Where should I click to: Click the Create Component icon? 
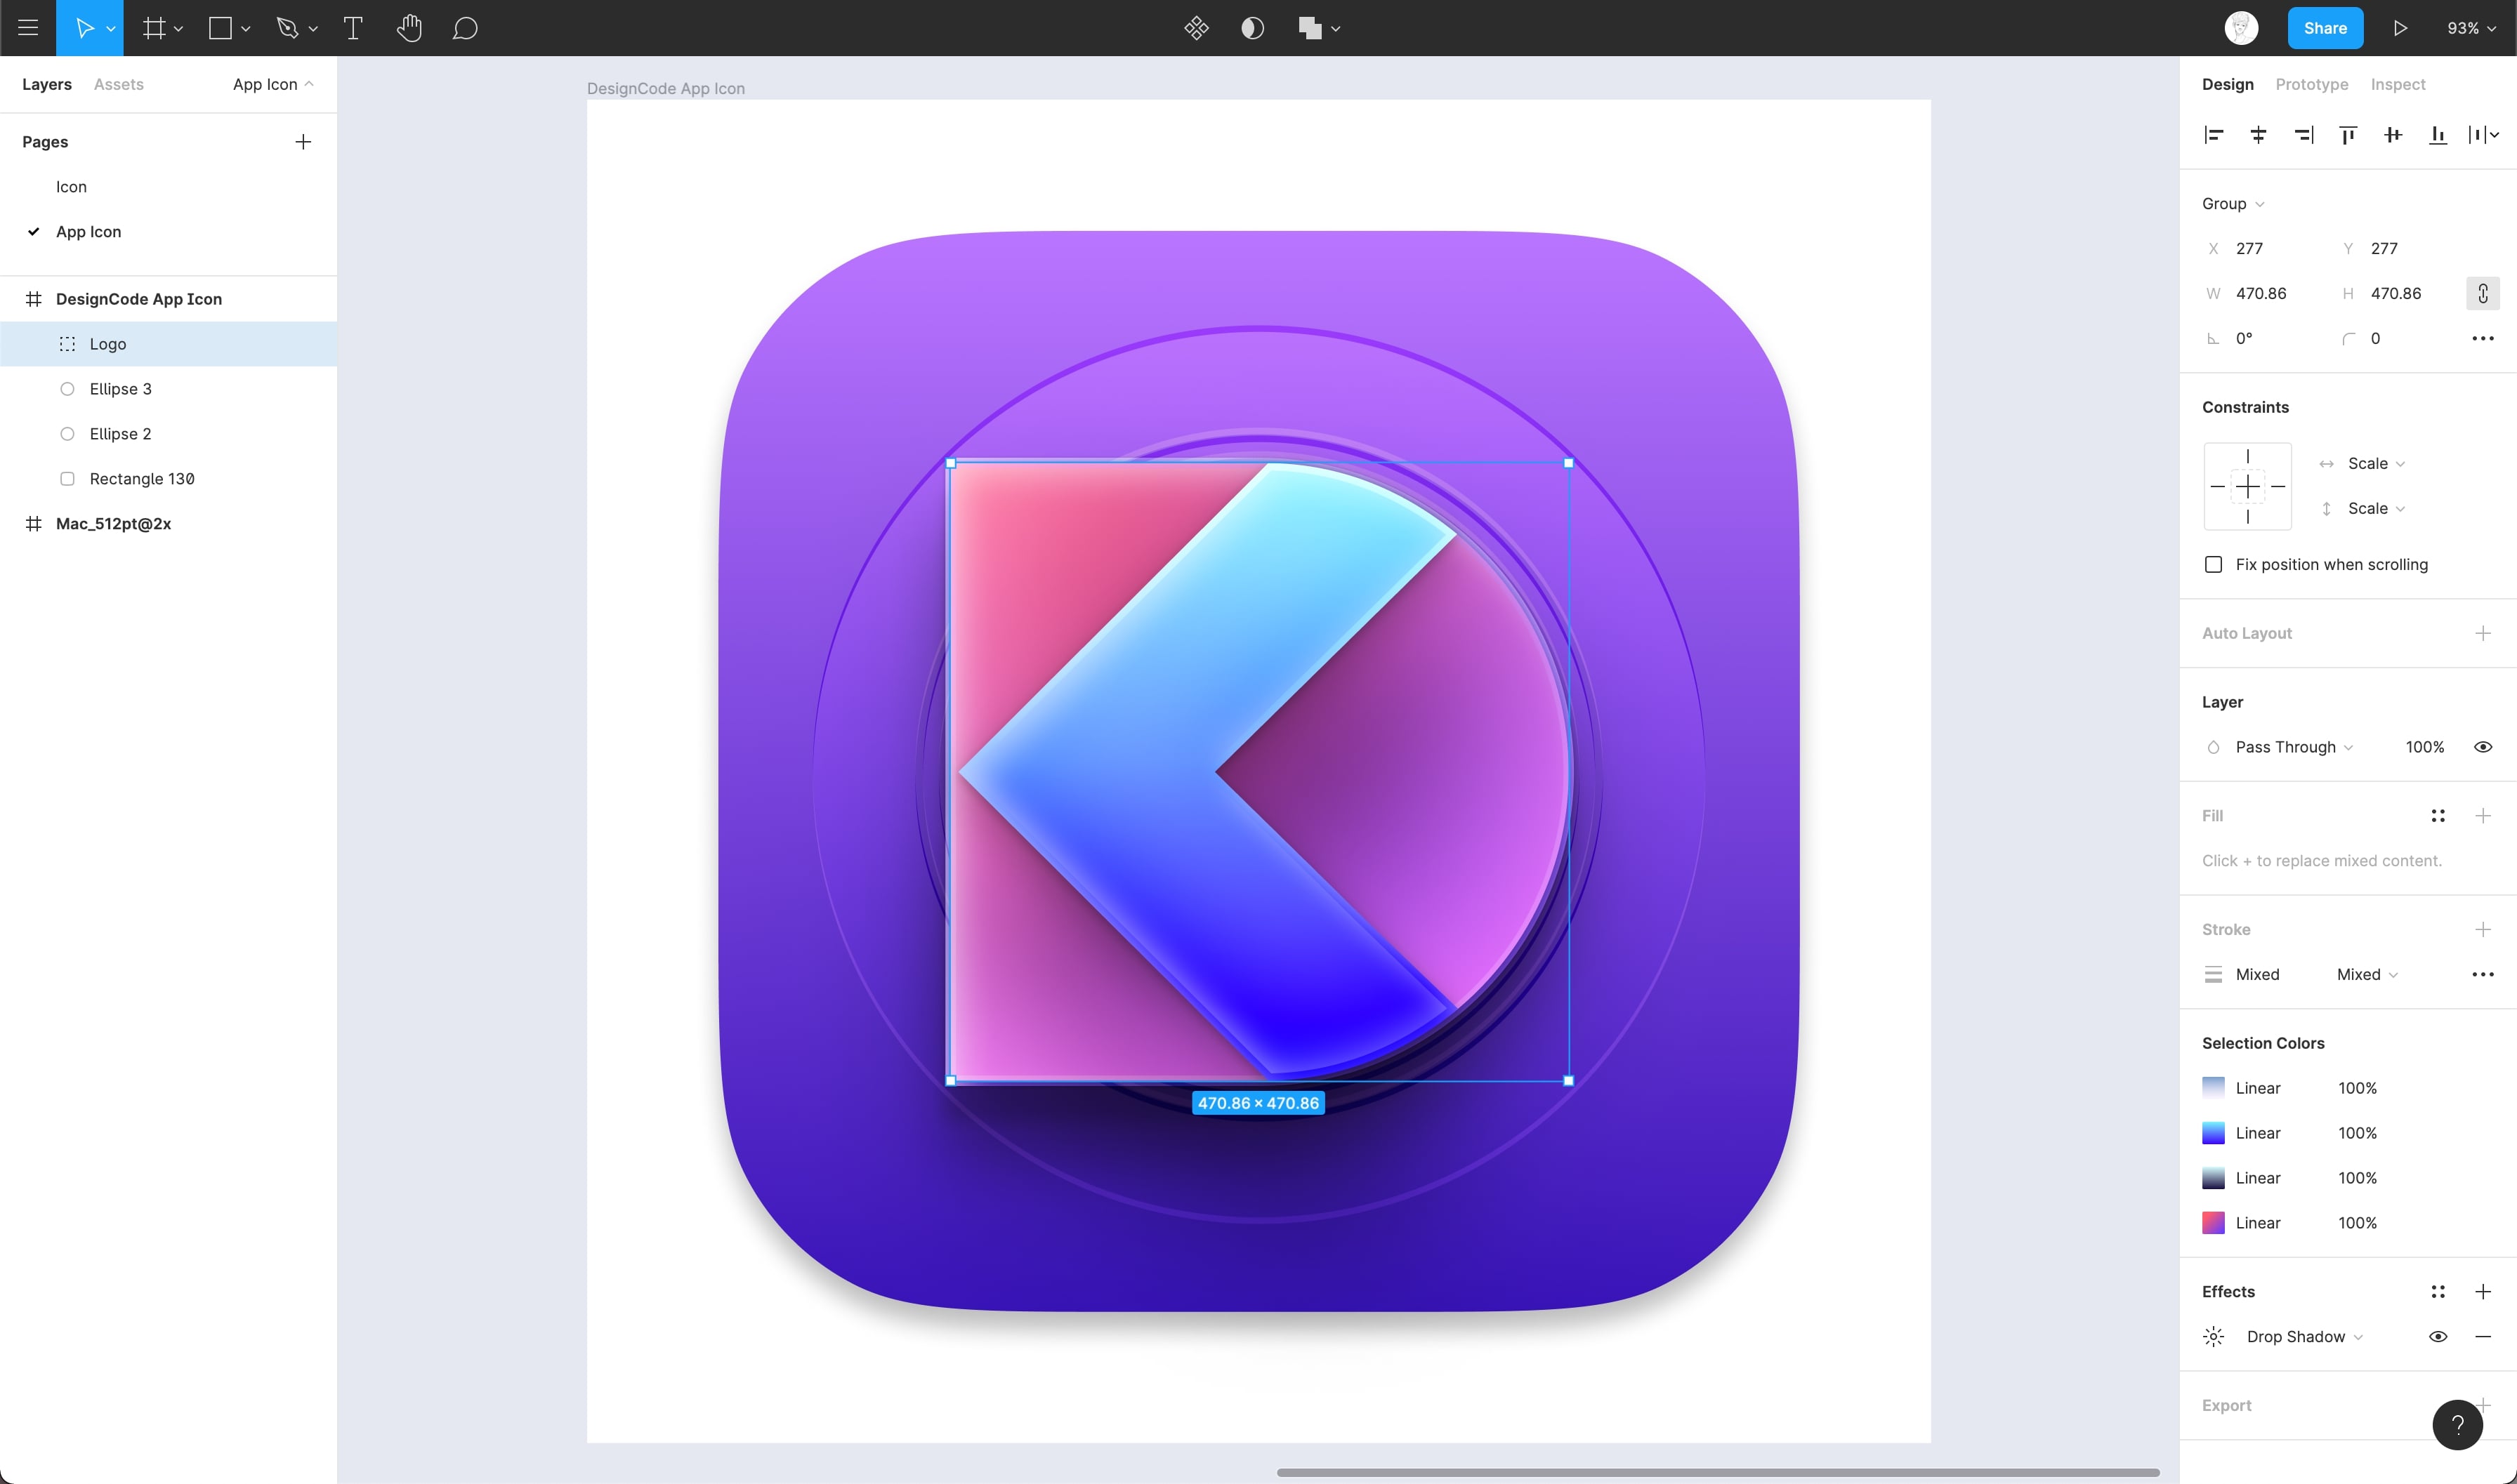click(1195, 28)
